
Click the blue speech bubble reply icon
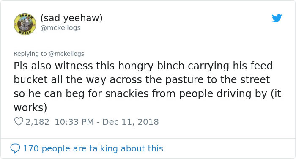tap(15, 148)
